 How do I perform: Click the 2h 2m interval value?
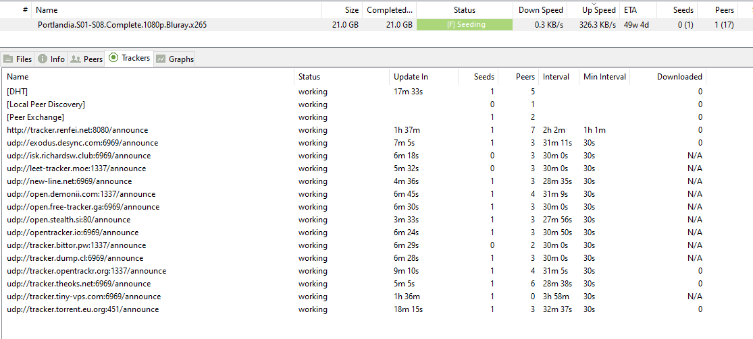(554, 130)
